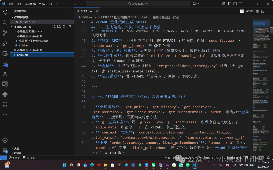Viewport: 273px width, 170px height.
Task: Open errors and warnings count
Action: 14,158
